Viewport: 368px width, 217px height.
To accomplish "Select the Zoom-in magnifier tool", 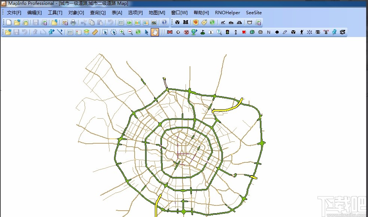I will 122,32.
